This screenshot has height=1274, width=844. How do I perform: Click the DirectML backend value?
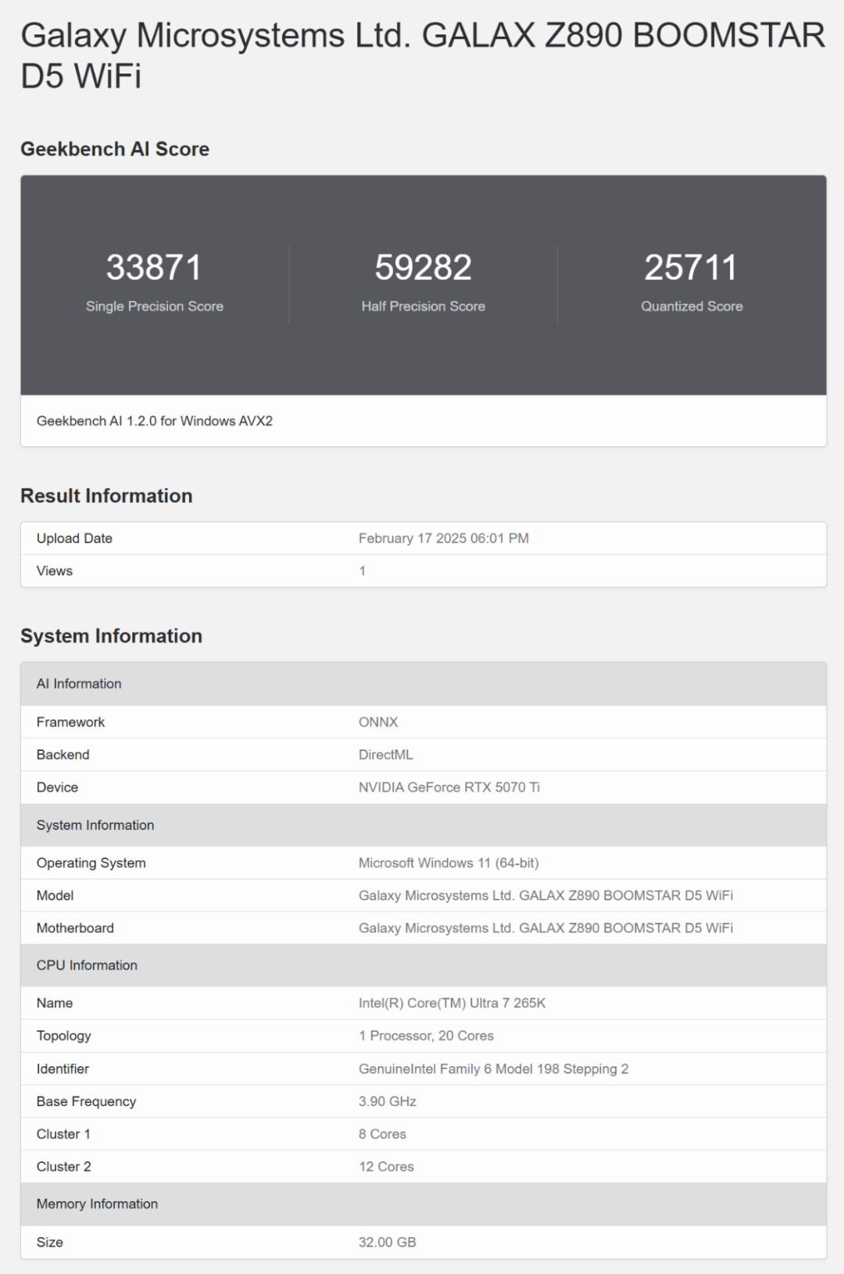point(386,755)
